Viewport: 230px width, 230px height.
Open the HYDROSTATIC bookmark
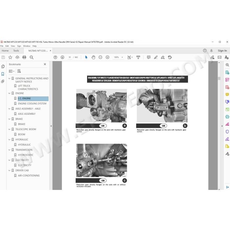coord(26,155)
